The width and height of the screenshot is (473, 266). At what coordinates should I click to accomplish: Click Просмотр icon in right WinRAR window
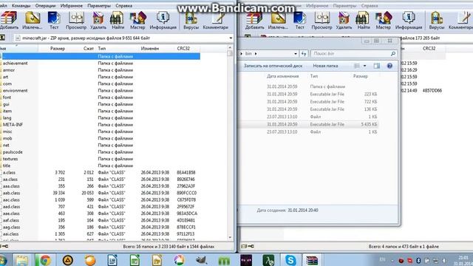321,18
